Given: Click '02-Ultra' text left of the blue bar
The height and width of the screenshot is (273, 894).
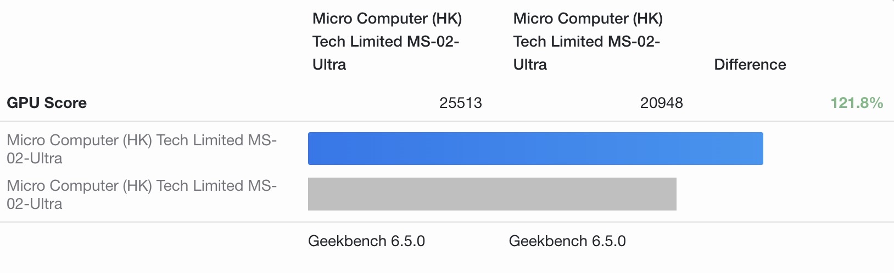Looking at the screenshot, I should point(35,158).
